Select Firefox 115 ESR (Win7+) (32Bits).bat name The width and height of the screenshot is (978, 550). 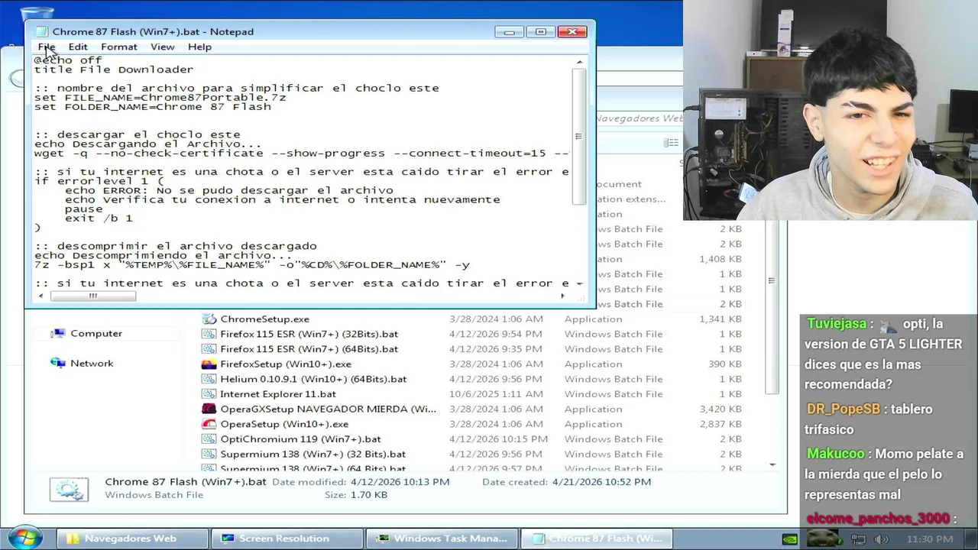[x=309, y=334]
